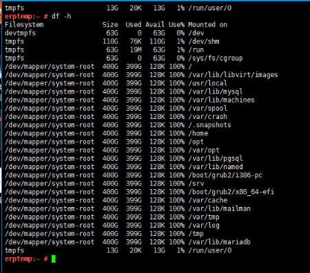The image size is (310, 273).
Task: Click the '/var/cache' mount point
Action: (207, 200)
